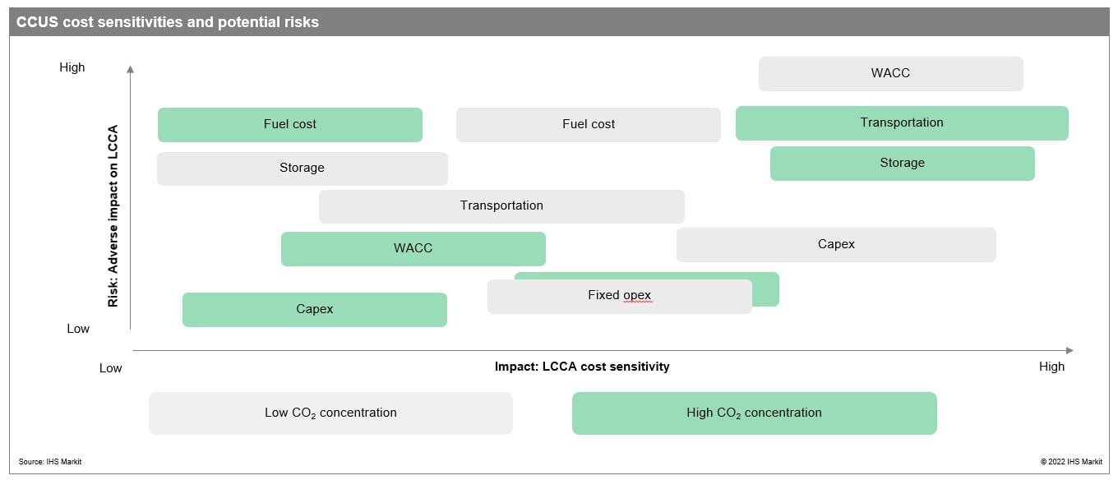Click the grey WACC box
Image resolution: width=1118 pixels, height=480 pixels.
click(890, 73)
